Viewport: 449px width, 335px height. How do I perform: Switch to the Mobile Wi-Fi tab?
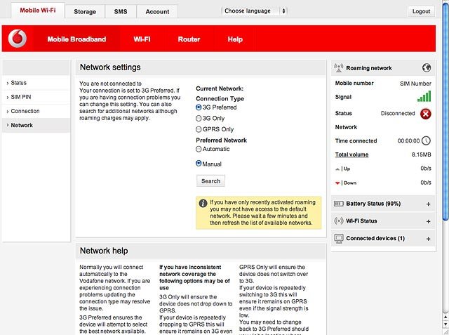coord(38,11)
